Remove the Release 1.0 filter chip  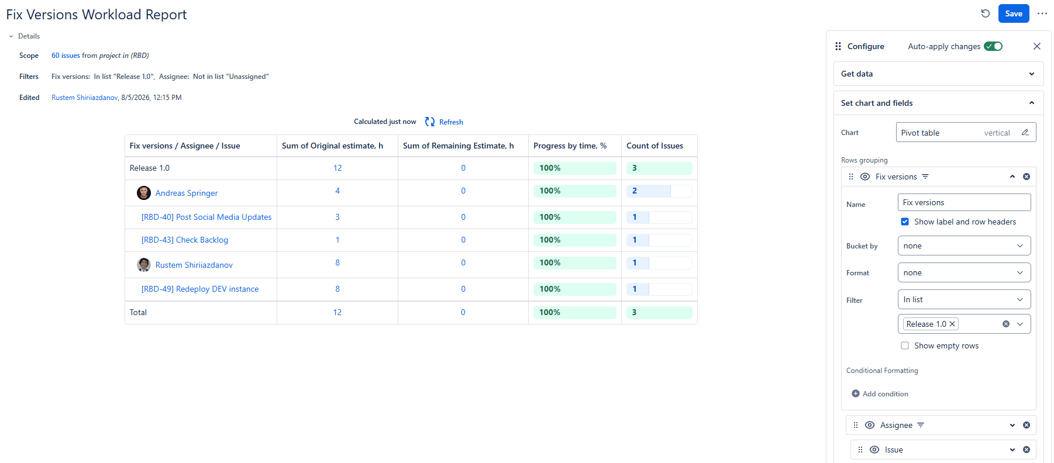tap(952, 324)
